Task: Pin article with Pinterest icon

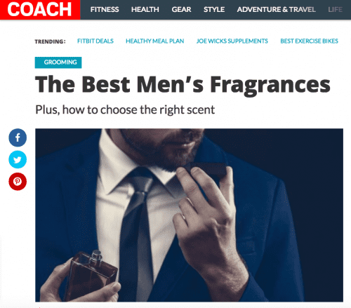Action: pos(18,182)
